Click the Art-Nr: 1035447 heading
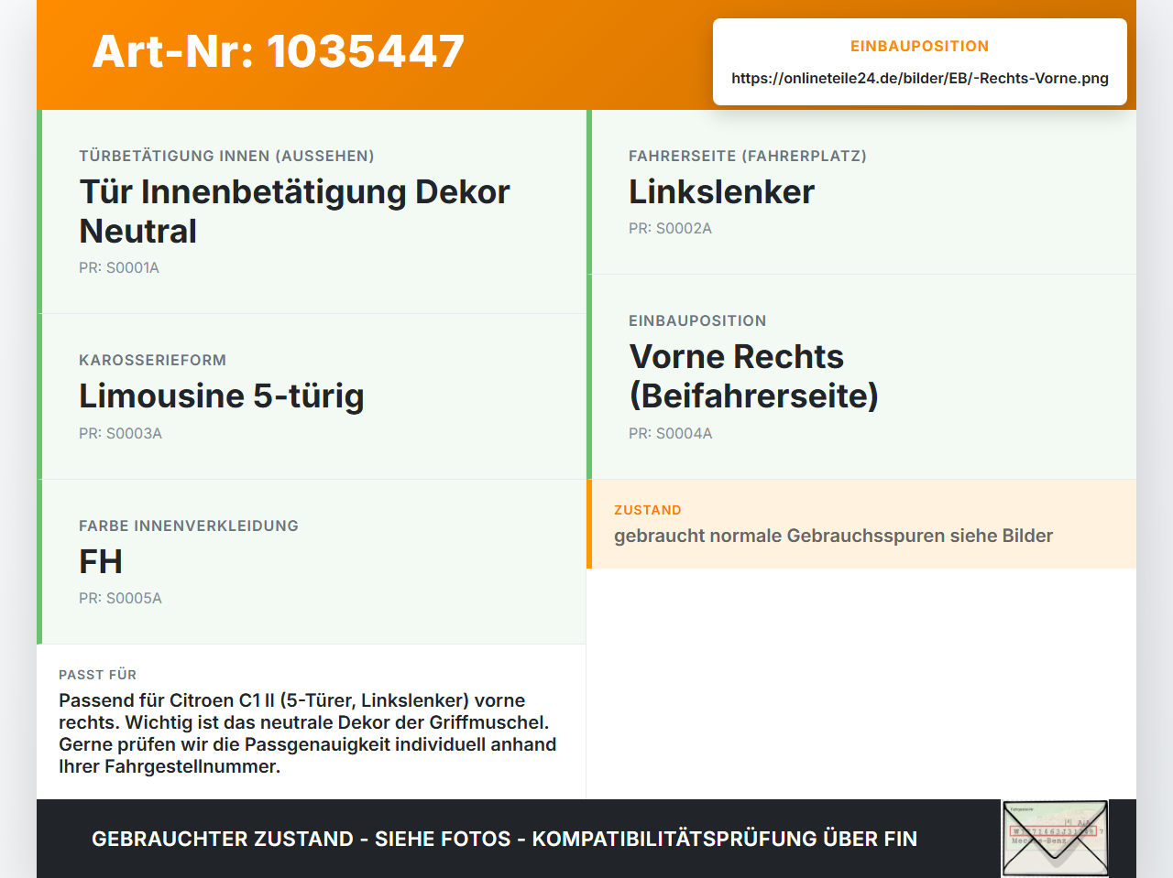The image size is (1173, 878). 279,51
